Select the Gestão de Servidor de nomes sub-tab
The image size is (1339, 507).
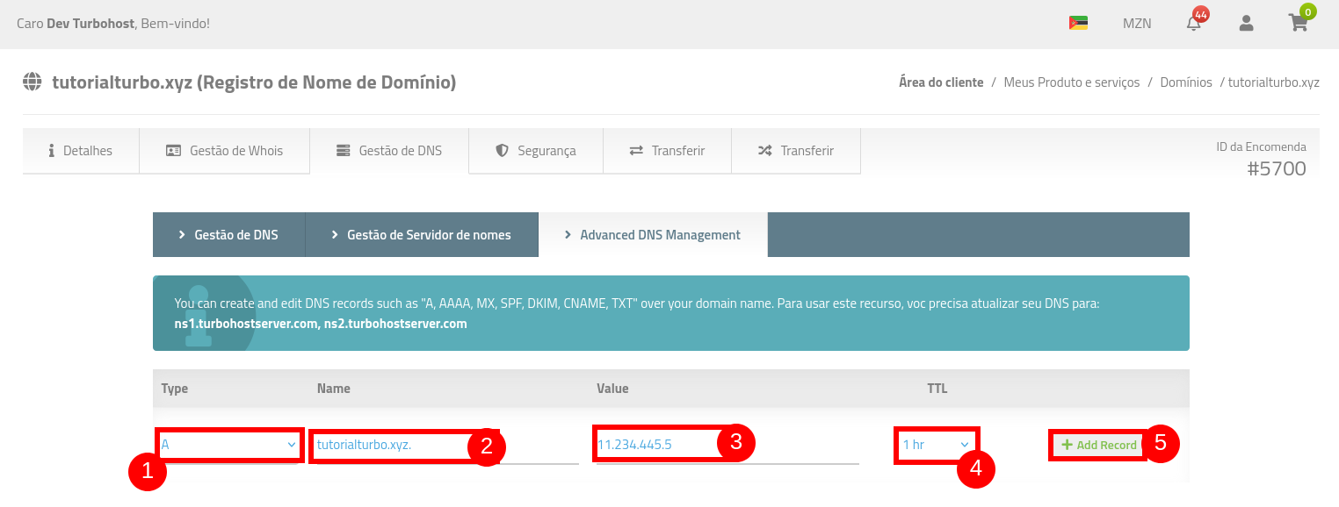(422, 235)
